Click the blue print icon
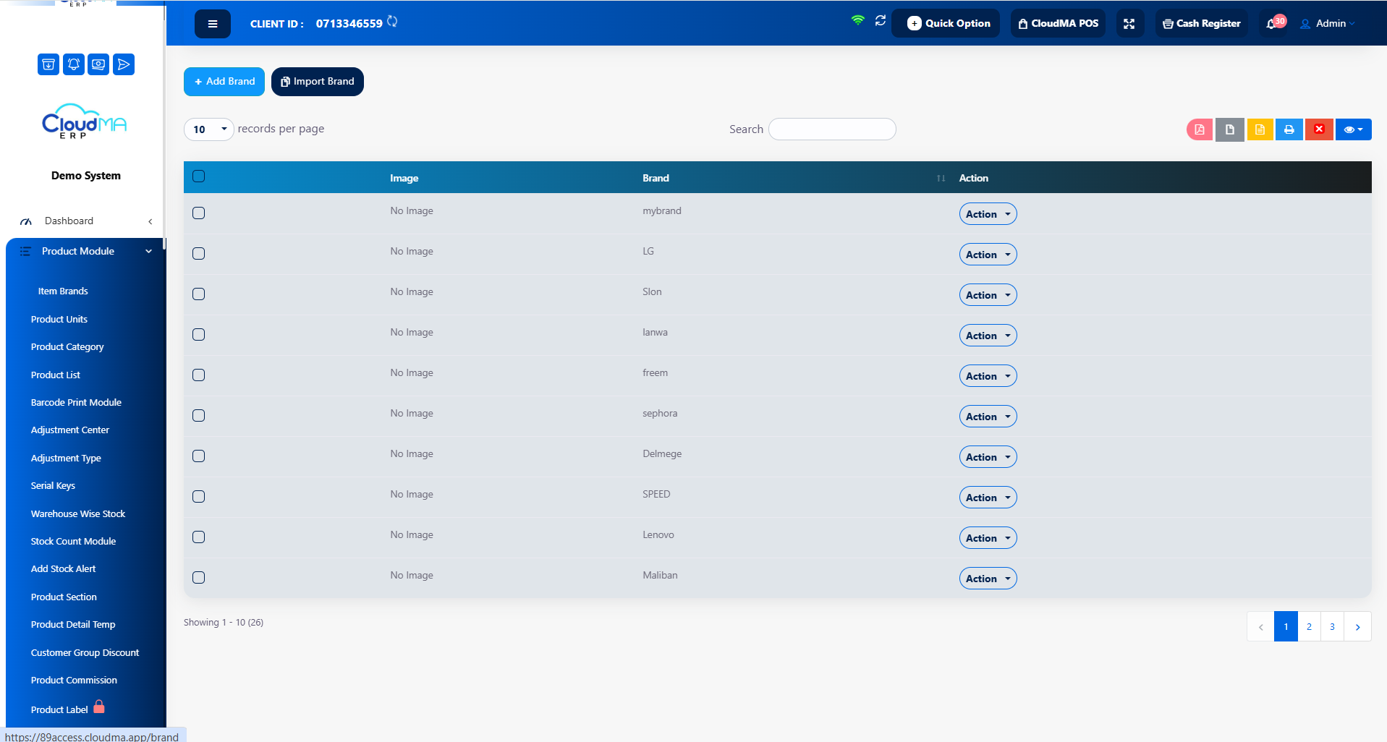1387x742 pixels. [1289, 129]
